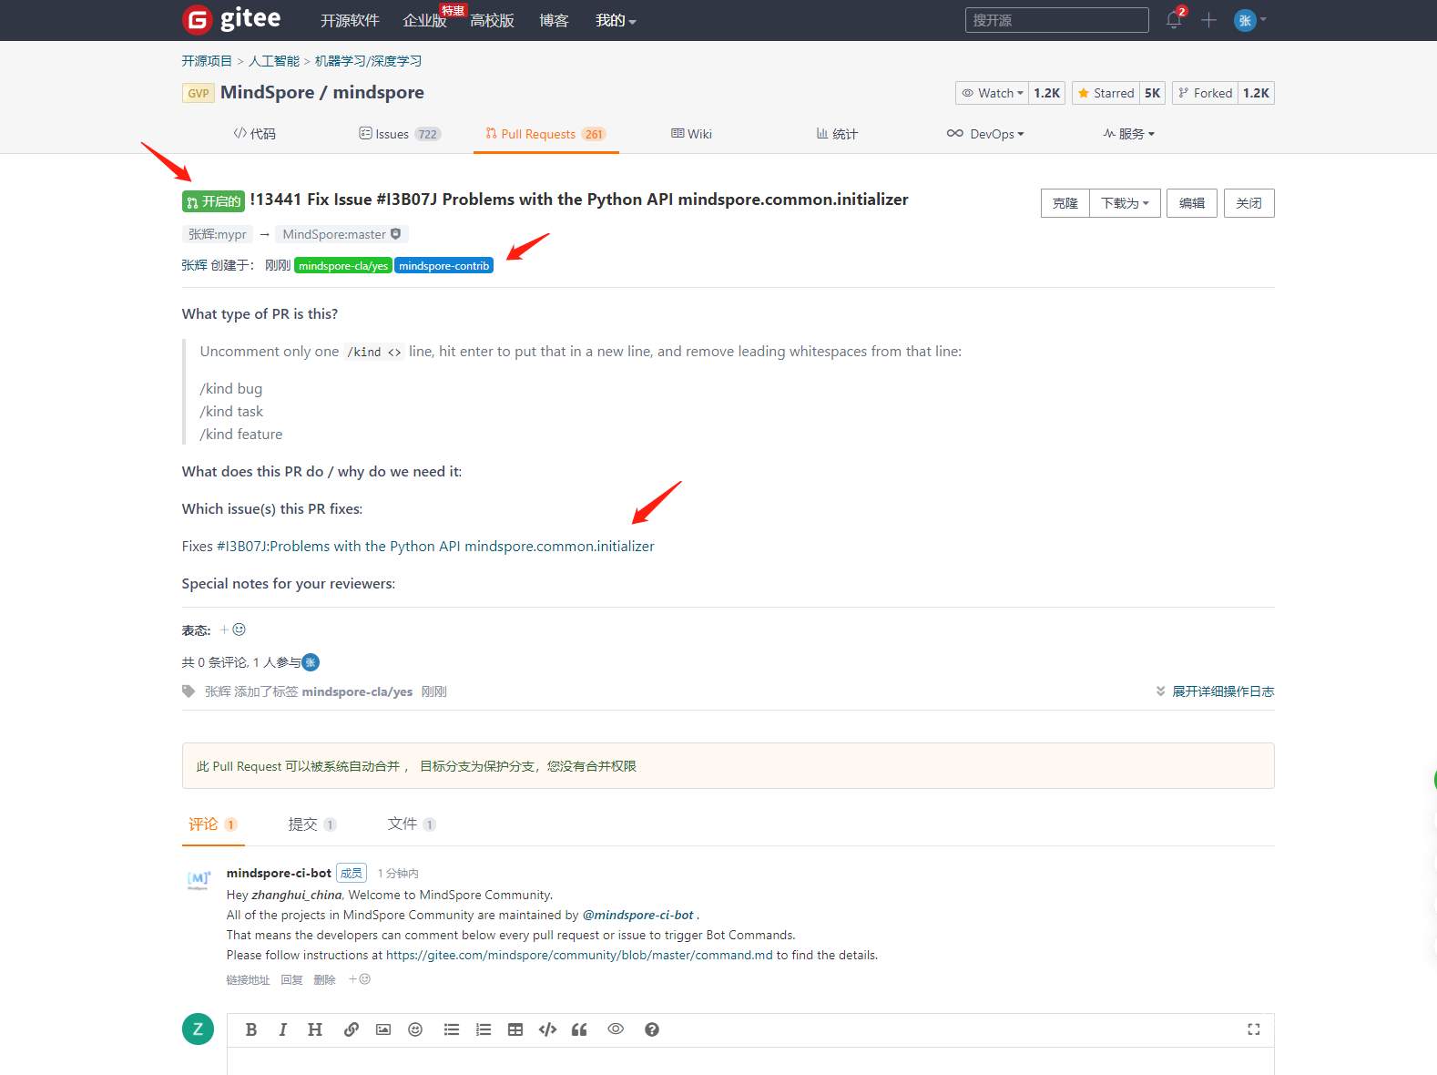
Task: Open 高校版 in the top navigation
Action: click(x=493, y=21)
